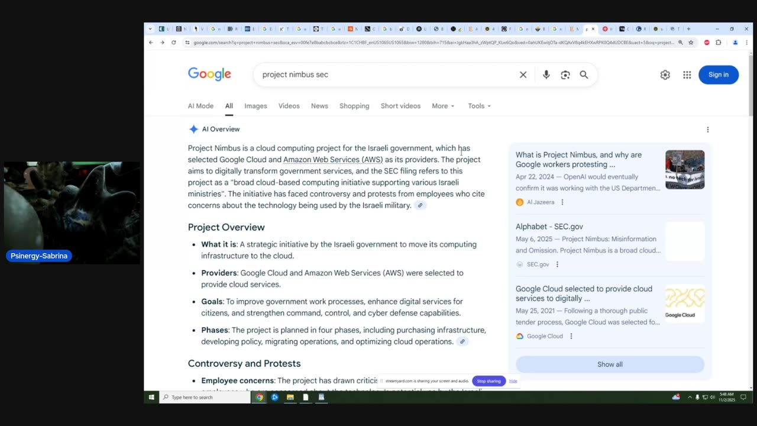Clear the search box with the X icon
Viewport: 757px width, 426px height.
pyautogui.click(x=523, y=75)
